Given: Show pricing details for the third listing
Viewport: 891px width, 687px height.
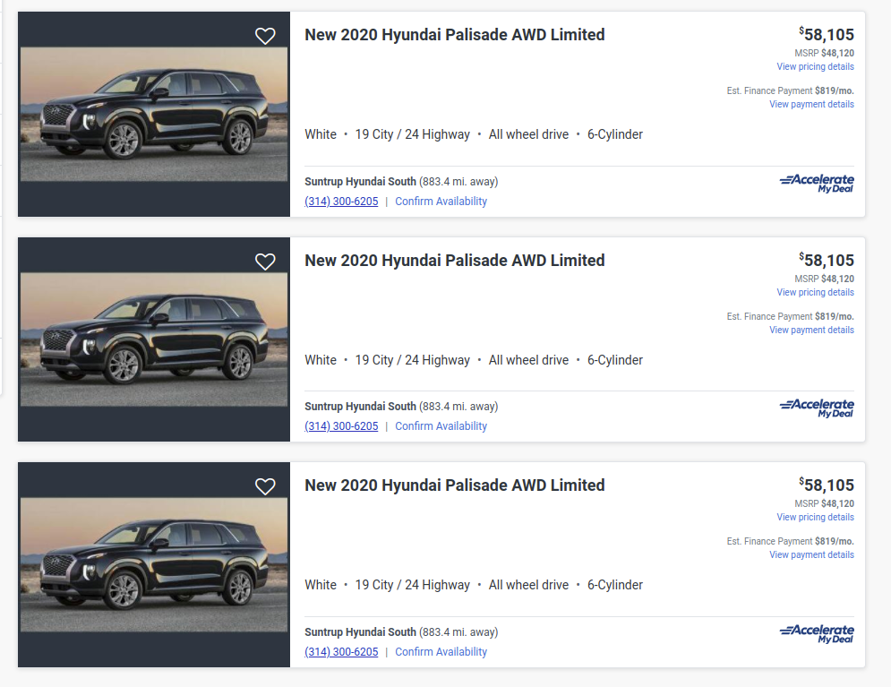Looking at the screenshot, I should coord(815,518).
